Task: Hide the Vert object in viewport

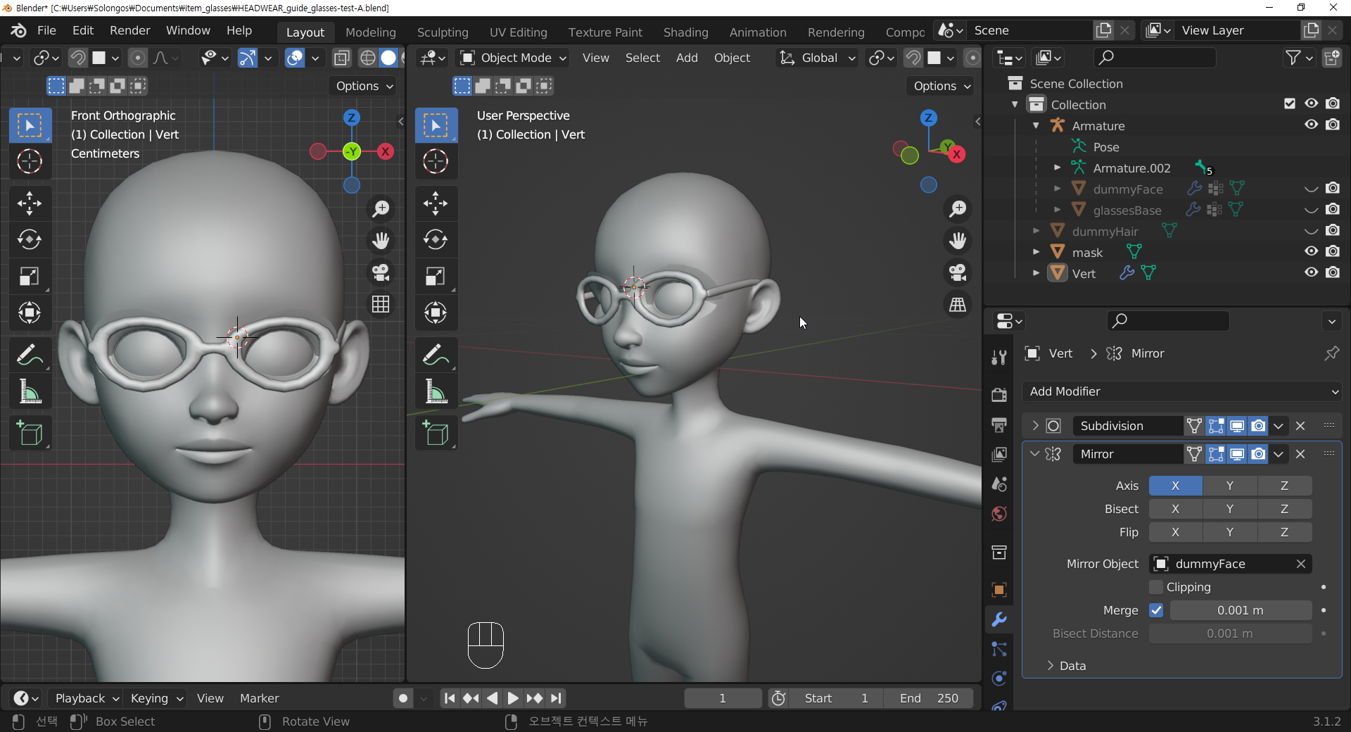Action: (1311, 272)
